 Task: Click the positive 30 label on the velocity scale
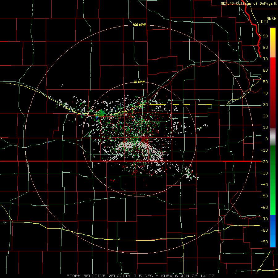pos(265,105)
